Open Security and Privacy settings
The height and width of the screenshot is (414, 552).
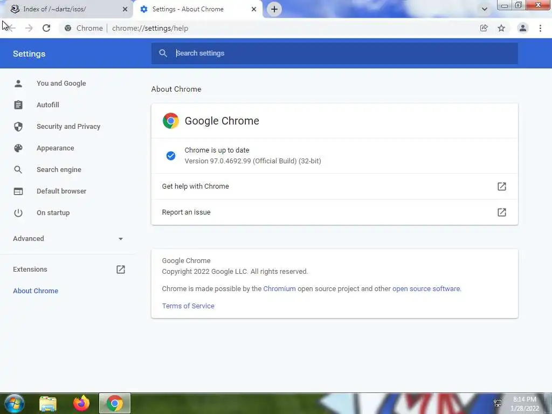click(x=68, y=126)
